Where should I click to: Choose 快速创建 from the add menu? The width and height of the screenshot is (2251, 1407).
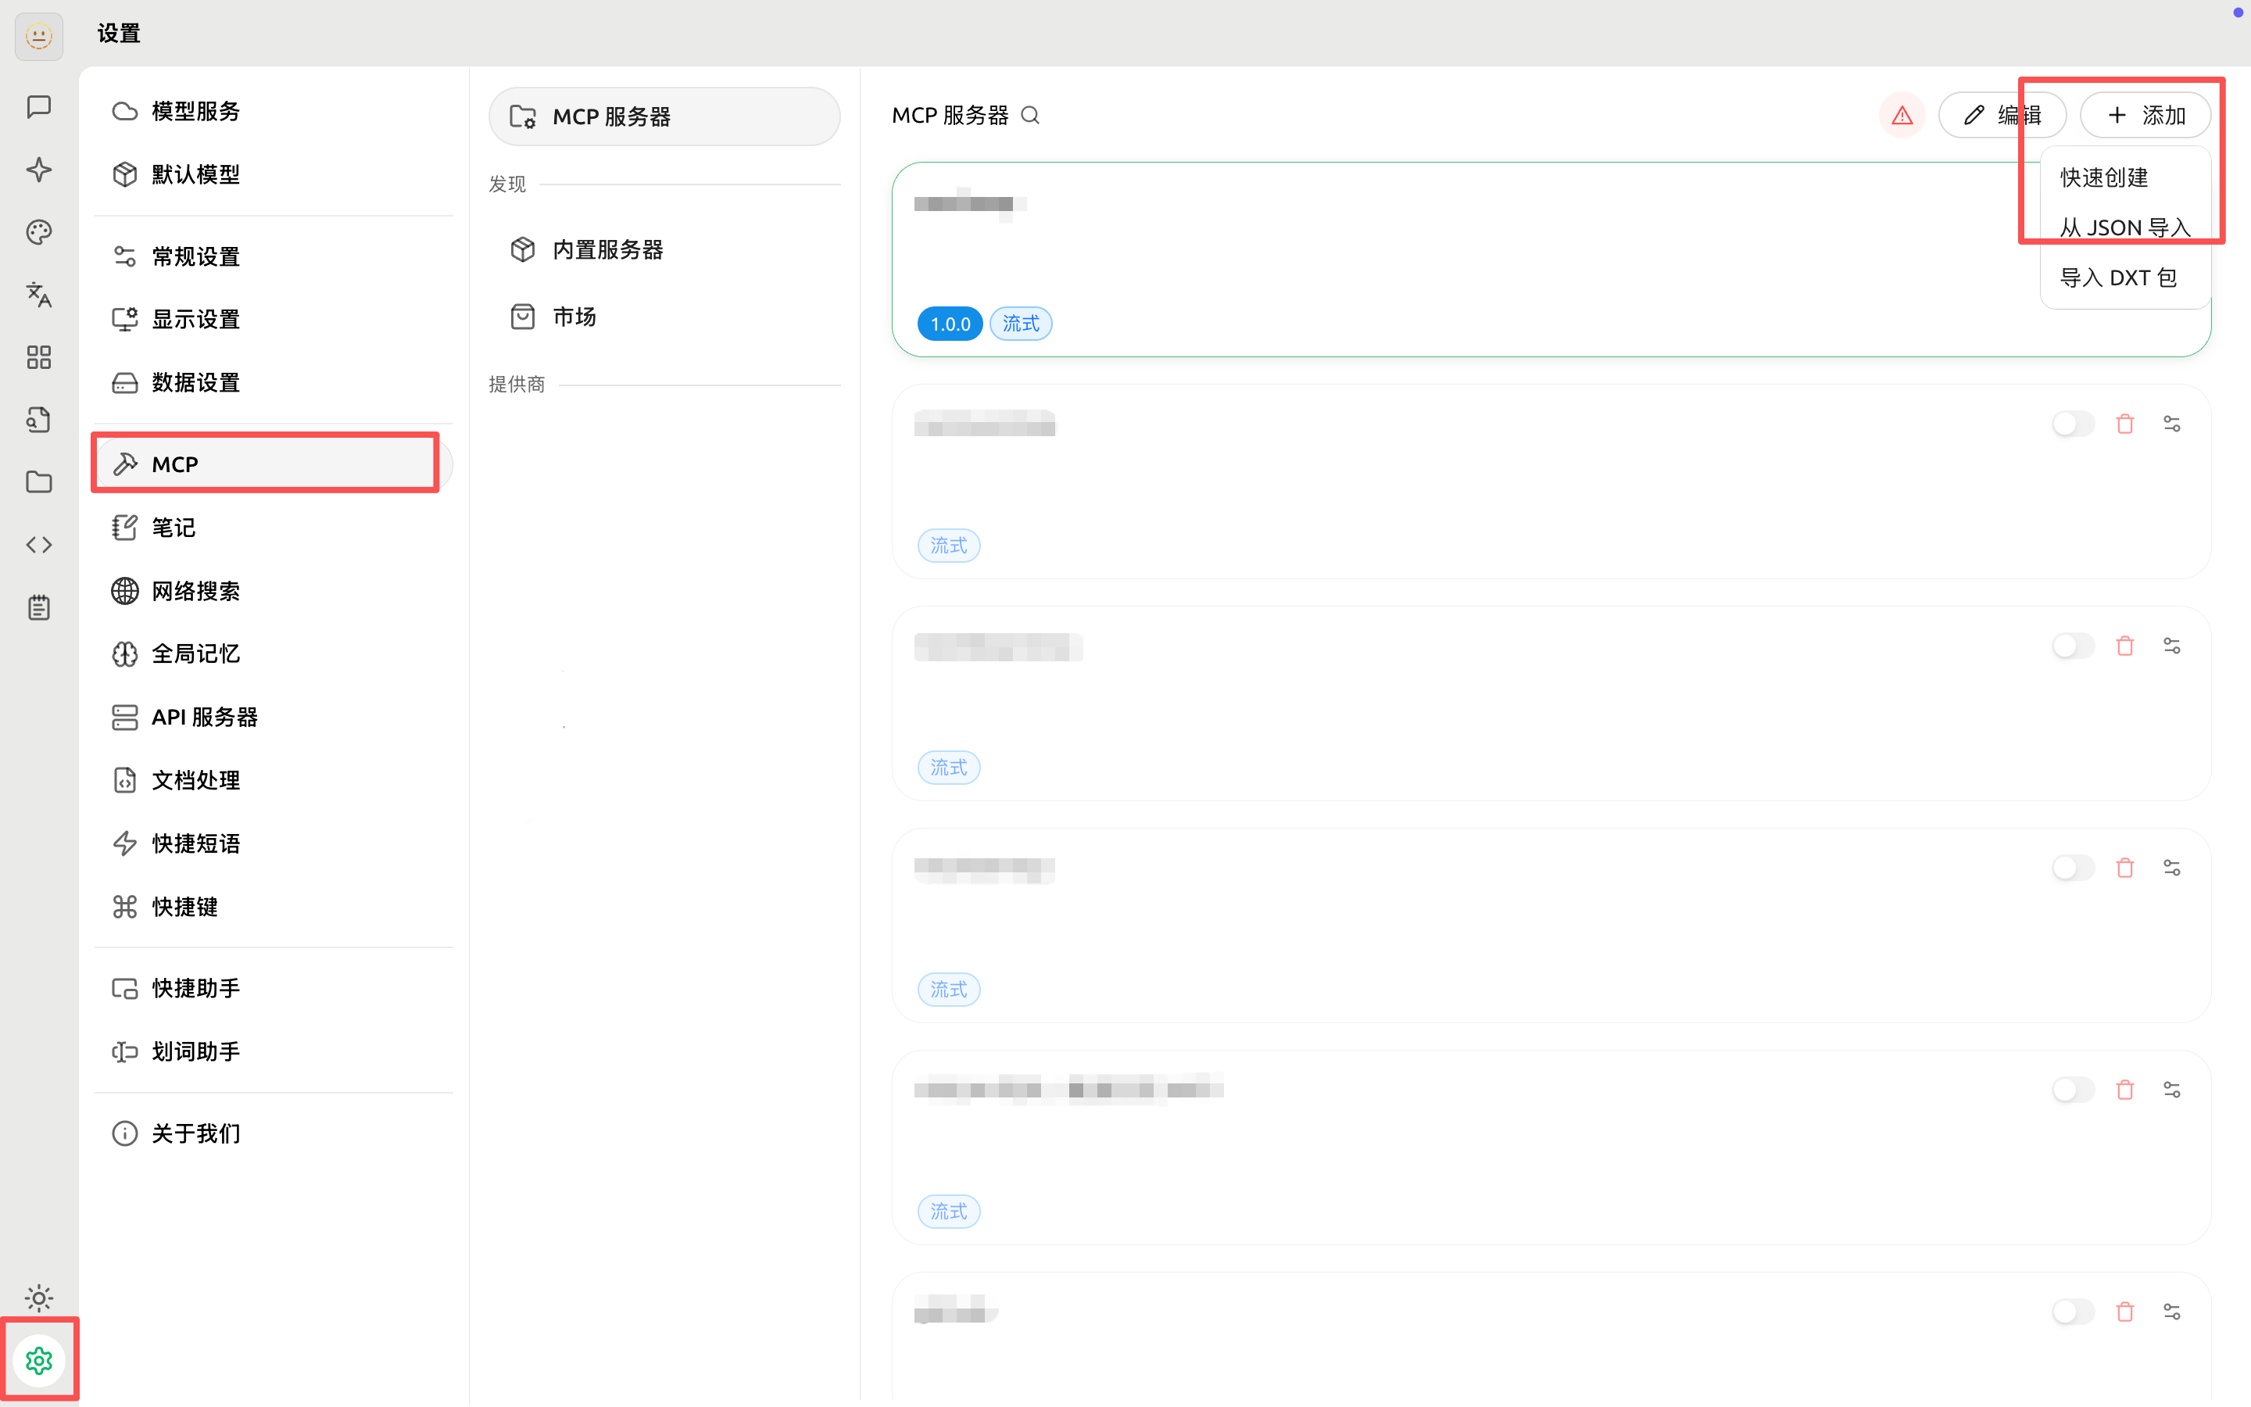pyautogui.click(x=2103, y=177)
